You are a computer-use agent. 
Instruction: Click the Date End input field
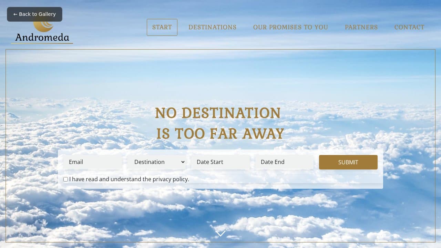pyautogui.click(x=284, y=162)
